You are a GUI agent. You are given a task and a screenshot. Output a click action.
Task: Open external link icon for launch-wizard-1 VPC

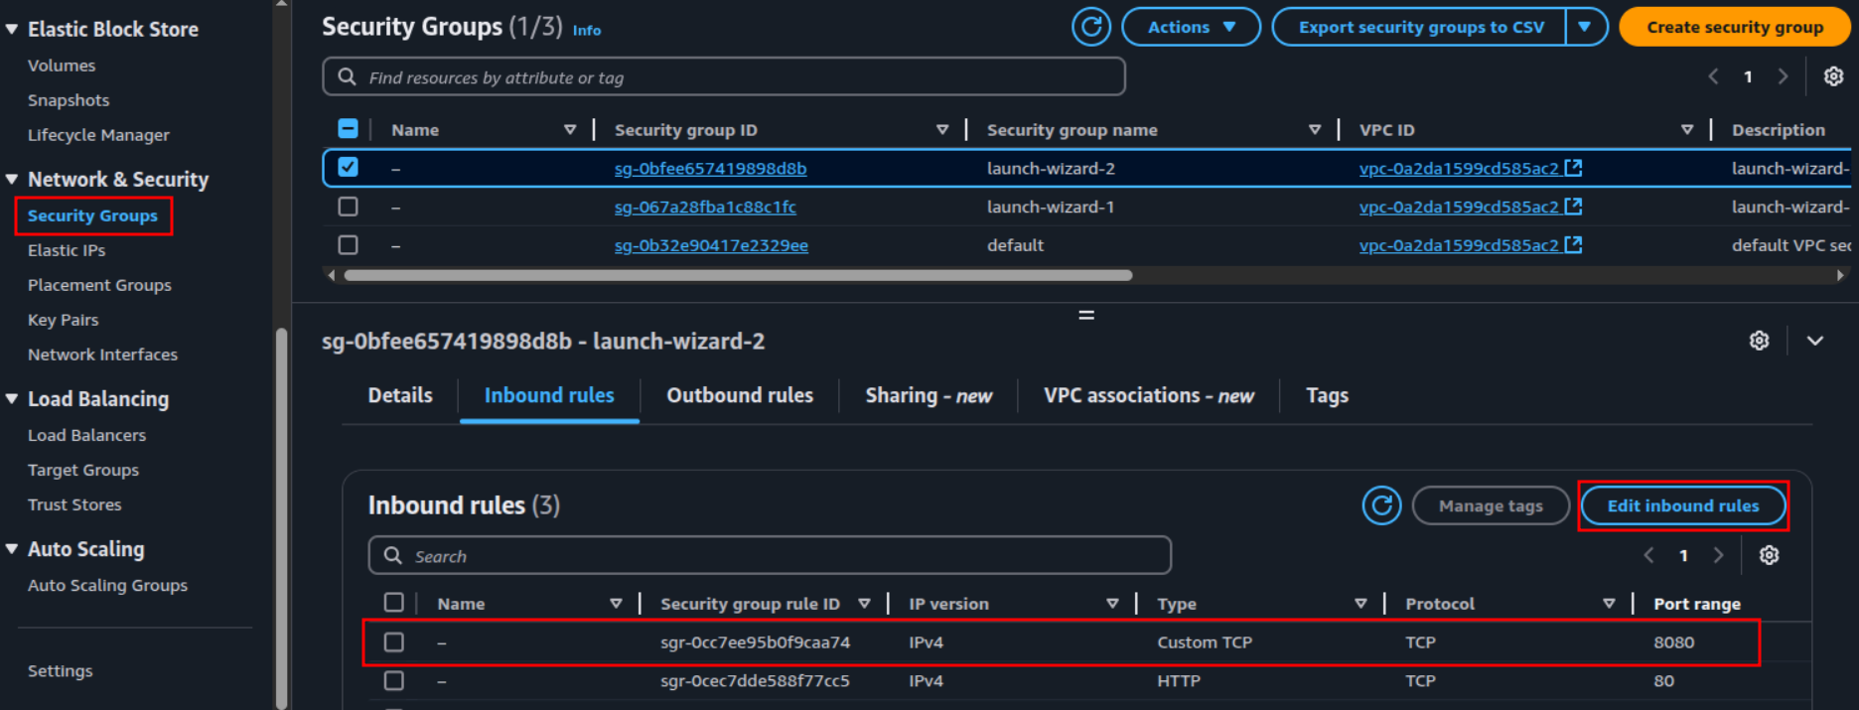[x=1573, y=207]
